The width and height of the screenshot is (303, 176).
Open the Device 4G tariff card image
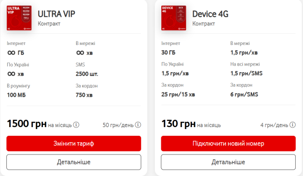[173, 18]
